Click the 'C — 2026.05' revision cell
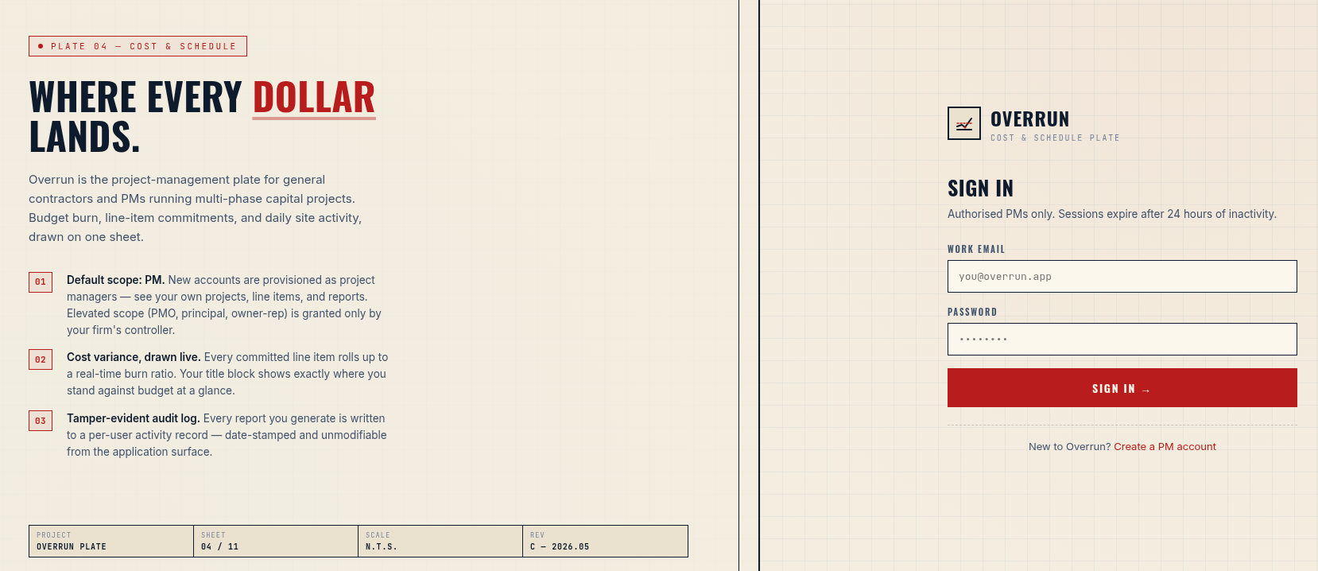1318x571 pixels. click(605, 541)
